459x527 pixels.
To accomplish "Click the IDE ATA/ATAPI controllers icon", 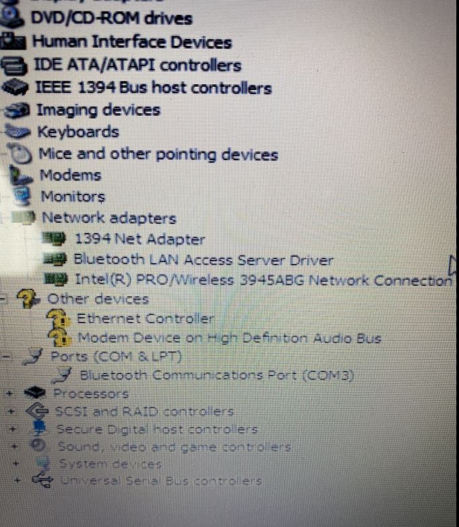I will [13, 65].
